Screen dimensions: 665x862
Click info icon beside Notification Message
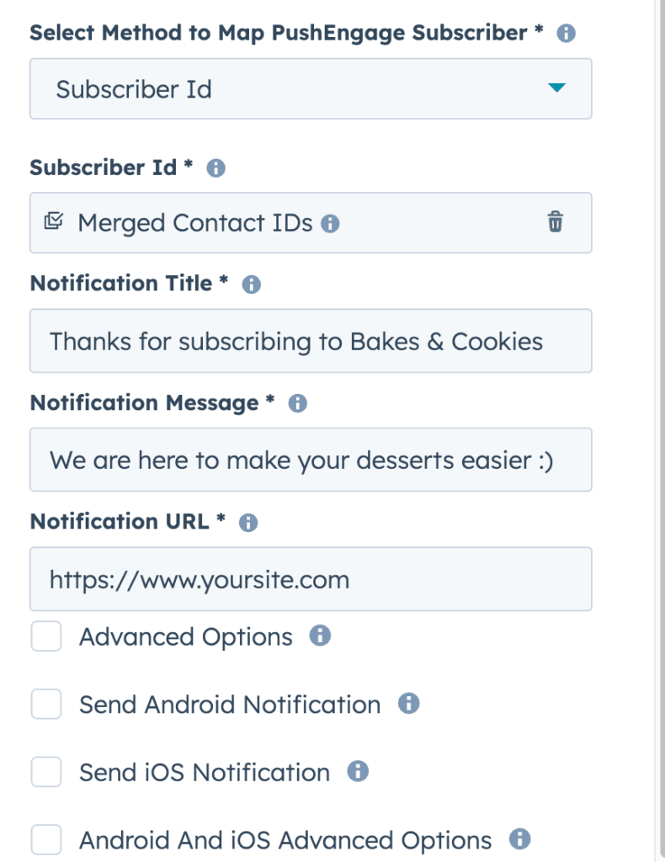coord(297,403)
